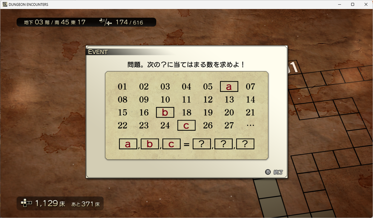The height and width of the screenshot is (218, 373).
Task: Click number 19 in the grid
Action: pos(208,112)
